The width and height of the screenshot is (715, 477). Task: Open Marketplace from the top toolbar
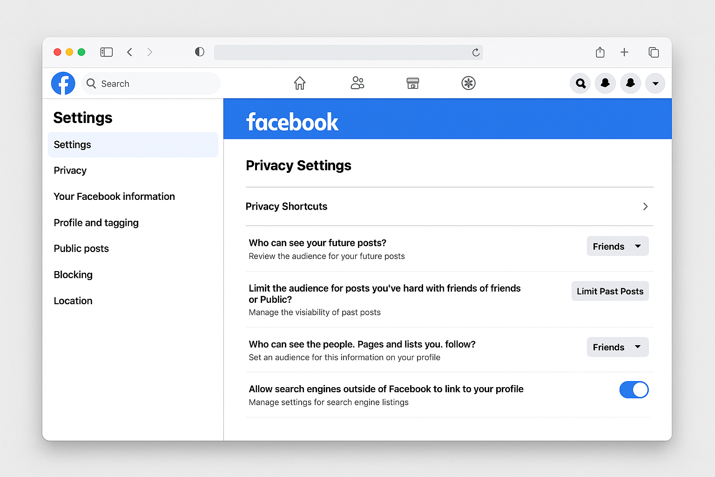click(412, 83)
